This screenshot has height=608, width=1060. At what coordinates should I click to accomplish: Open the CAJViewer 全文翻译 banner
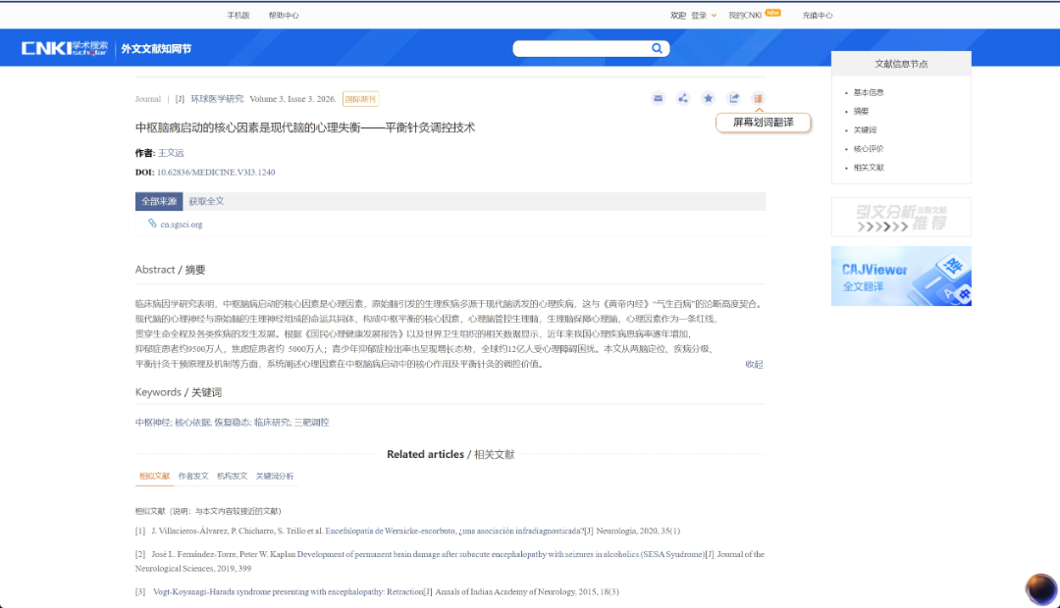pos(901,276)
